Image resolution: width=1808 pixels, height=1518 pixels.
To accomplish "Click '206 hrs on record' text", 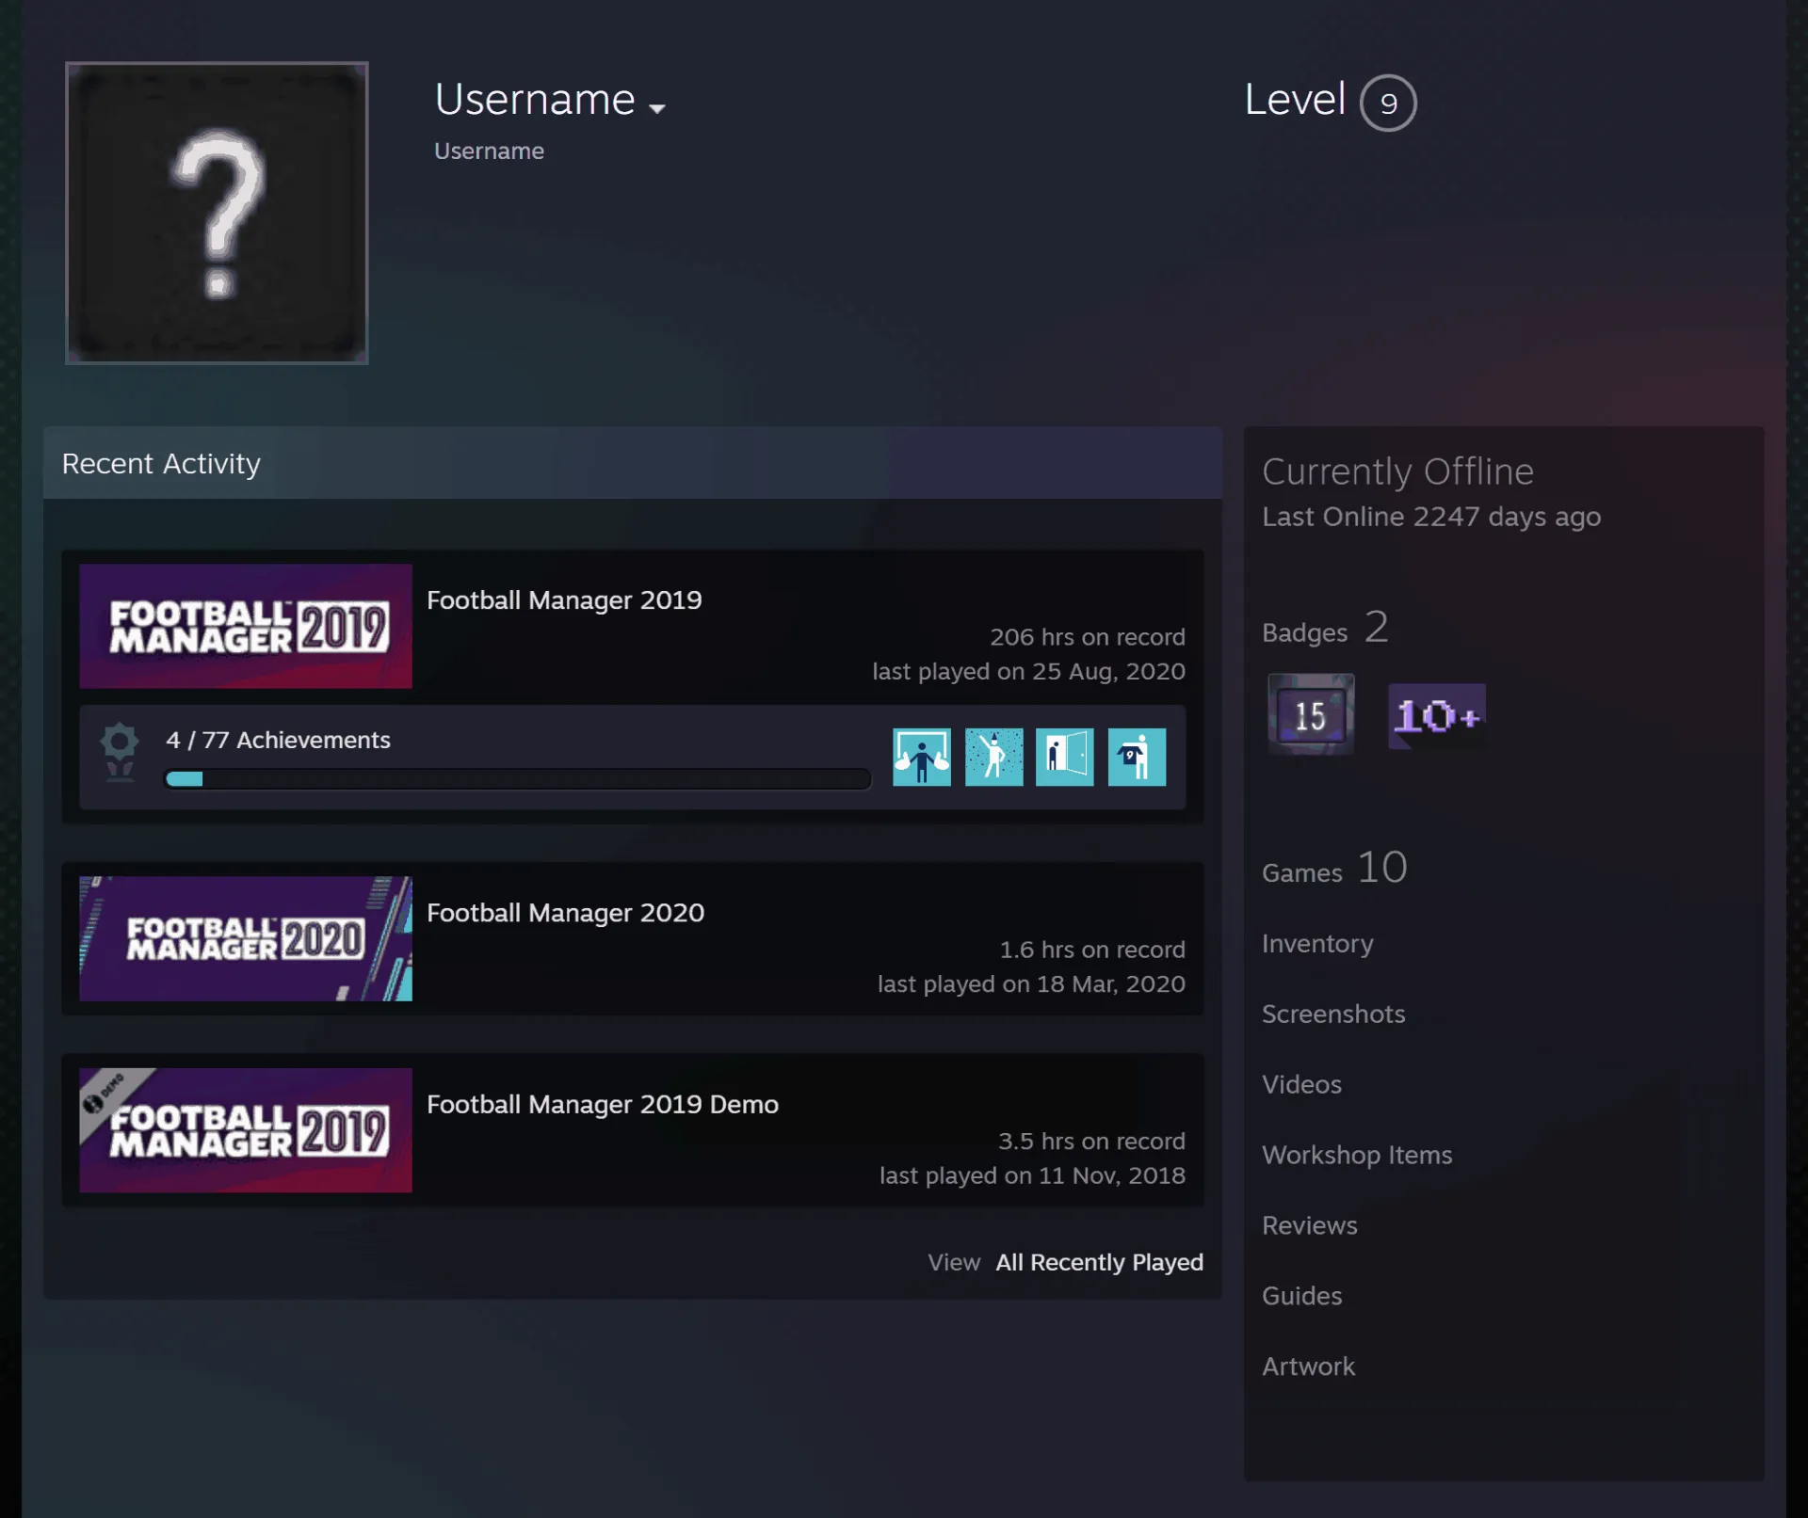I will tap(1088, 637).
